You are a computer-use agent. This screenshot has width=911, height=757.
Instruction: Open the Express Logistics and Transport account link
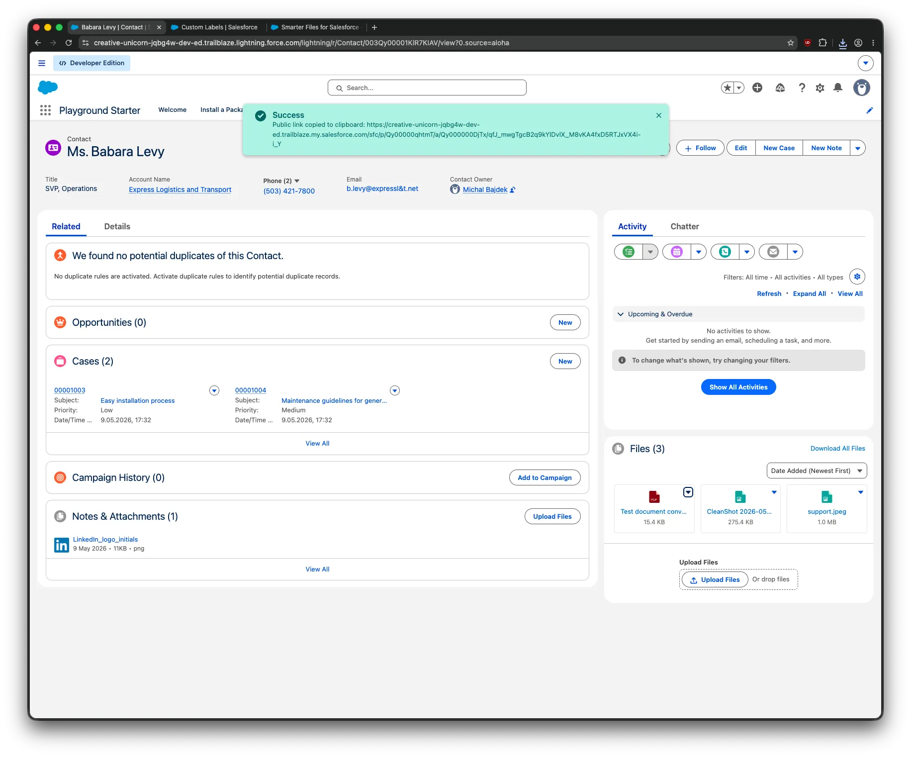[180, 189]
